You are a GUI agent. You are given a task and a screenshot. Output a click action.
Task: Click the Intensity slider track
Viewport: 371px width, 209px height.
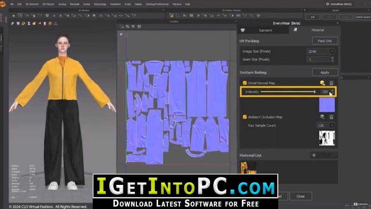(x=288, y=92)
